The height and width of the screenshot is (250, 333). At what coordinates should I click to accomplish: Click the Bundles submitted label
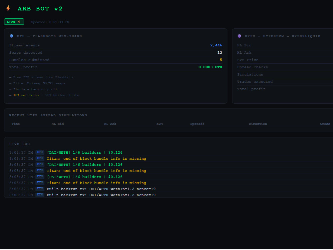[29, 60]
